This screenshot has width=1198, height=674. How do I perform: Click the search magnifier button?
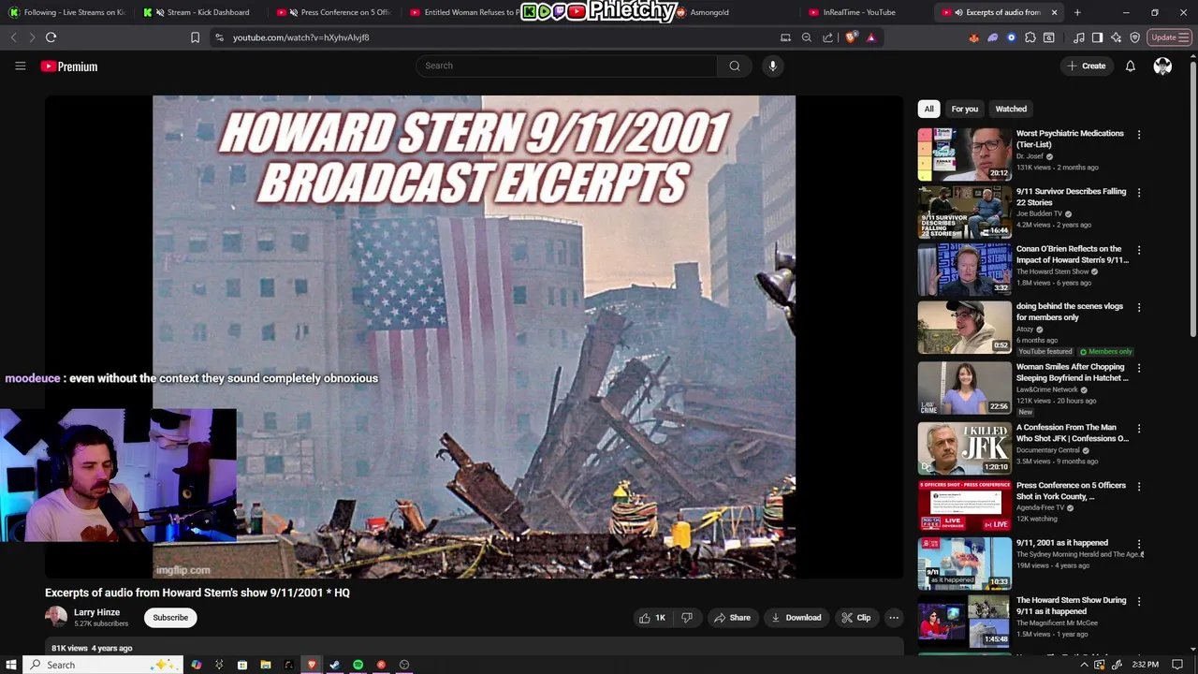click(x=735, y=66)
